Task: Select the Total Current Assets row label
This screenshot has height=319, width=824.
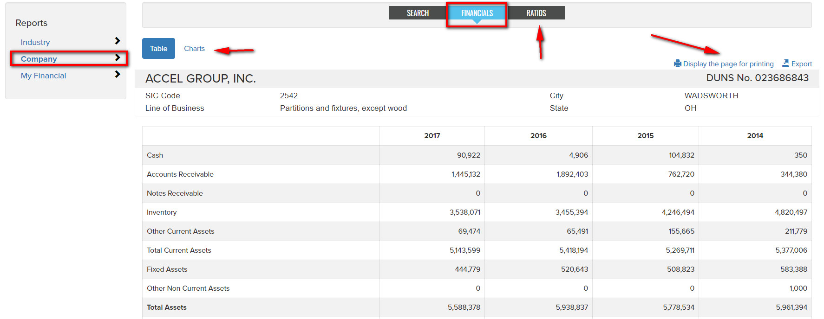Action: 179,250
